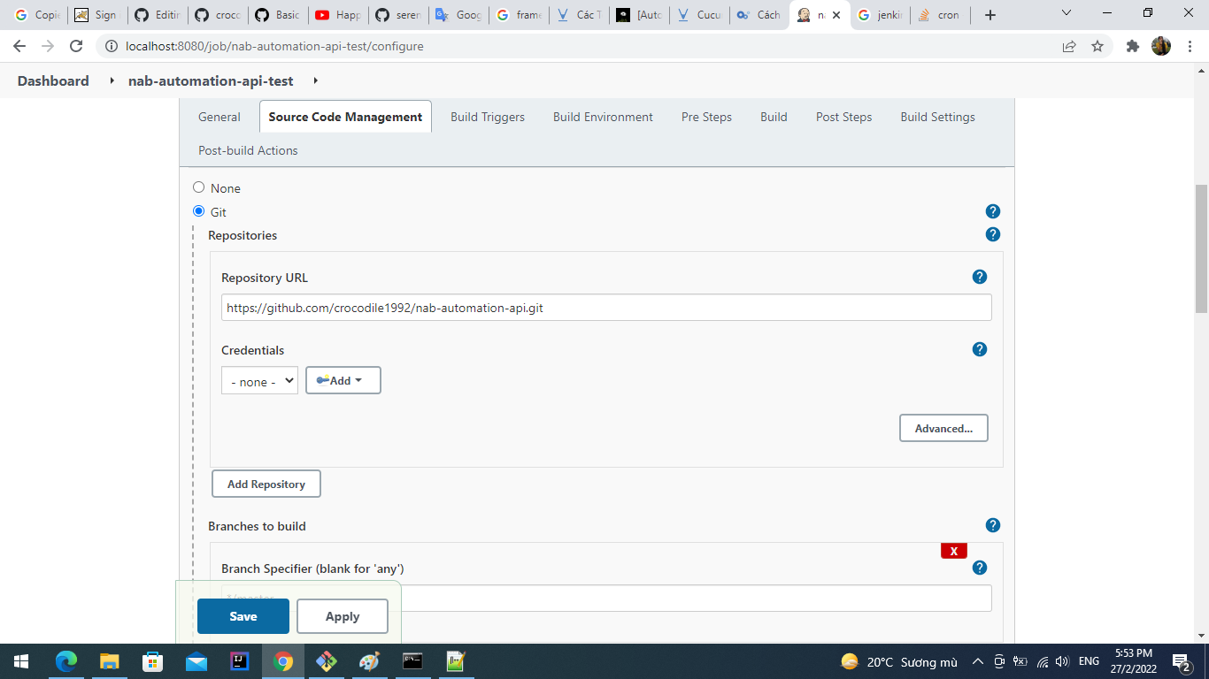Open a new browser tab
Image resolution: width=1209 pixels, height=679 pixels.
[990, 15]
